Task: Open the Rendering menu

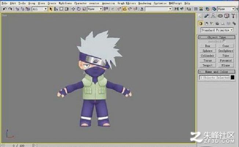Action: coord(145,3)
